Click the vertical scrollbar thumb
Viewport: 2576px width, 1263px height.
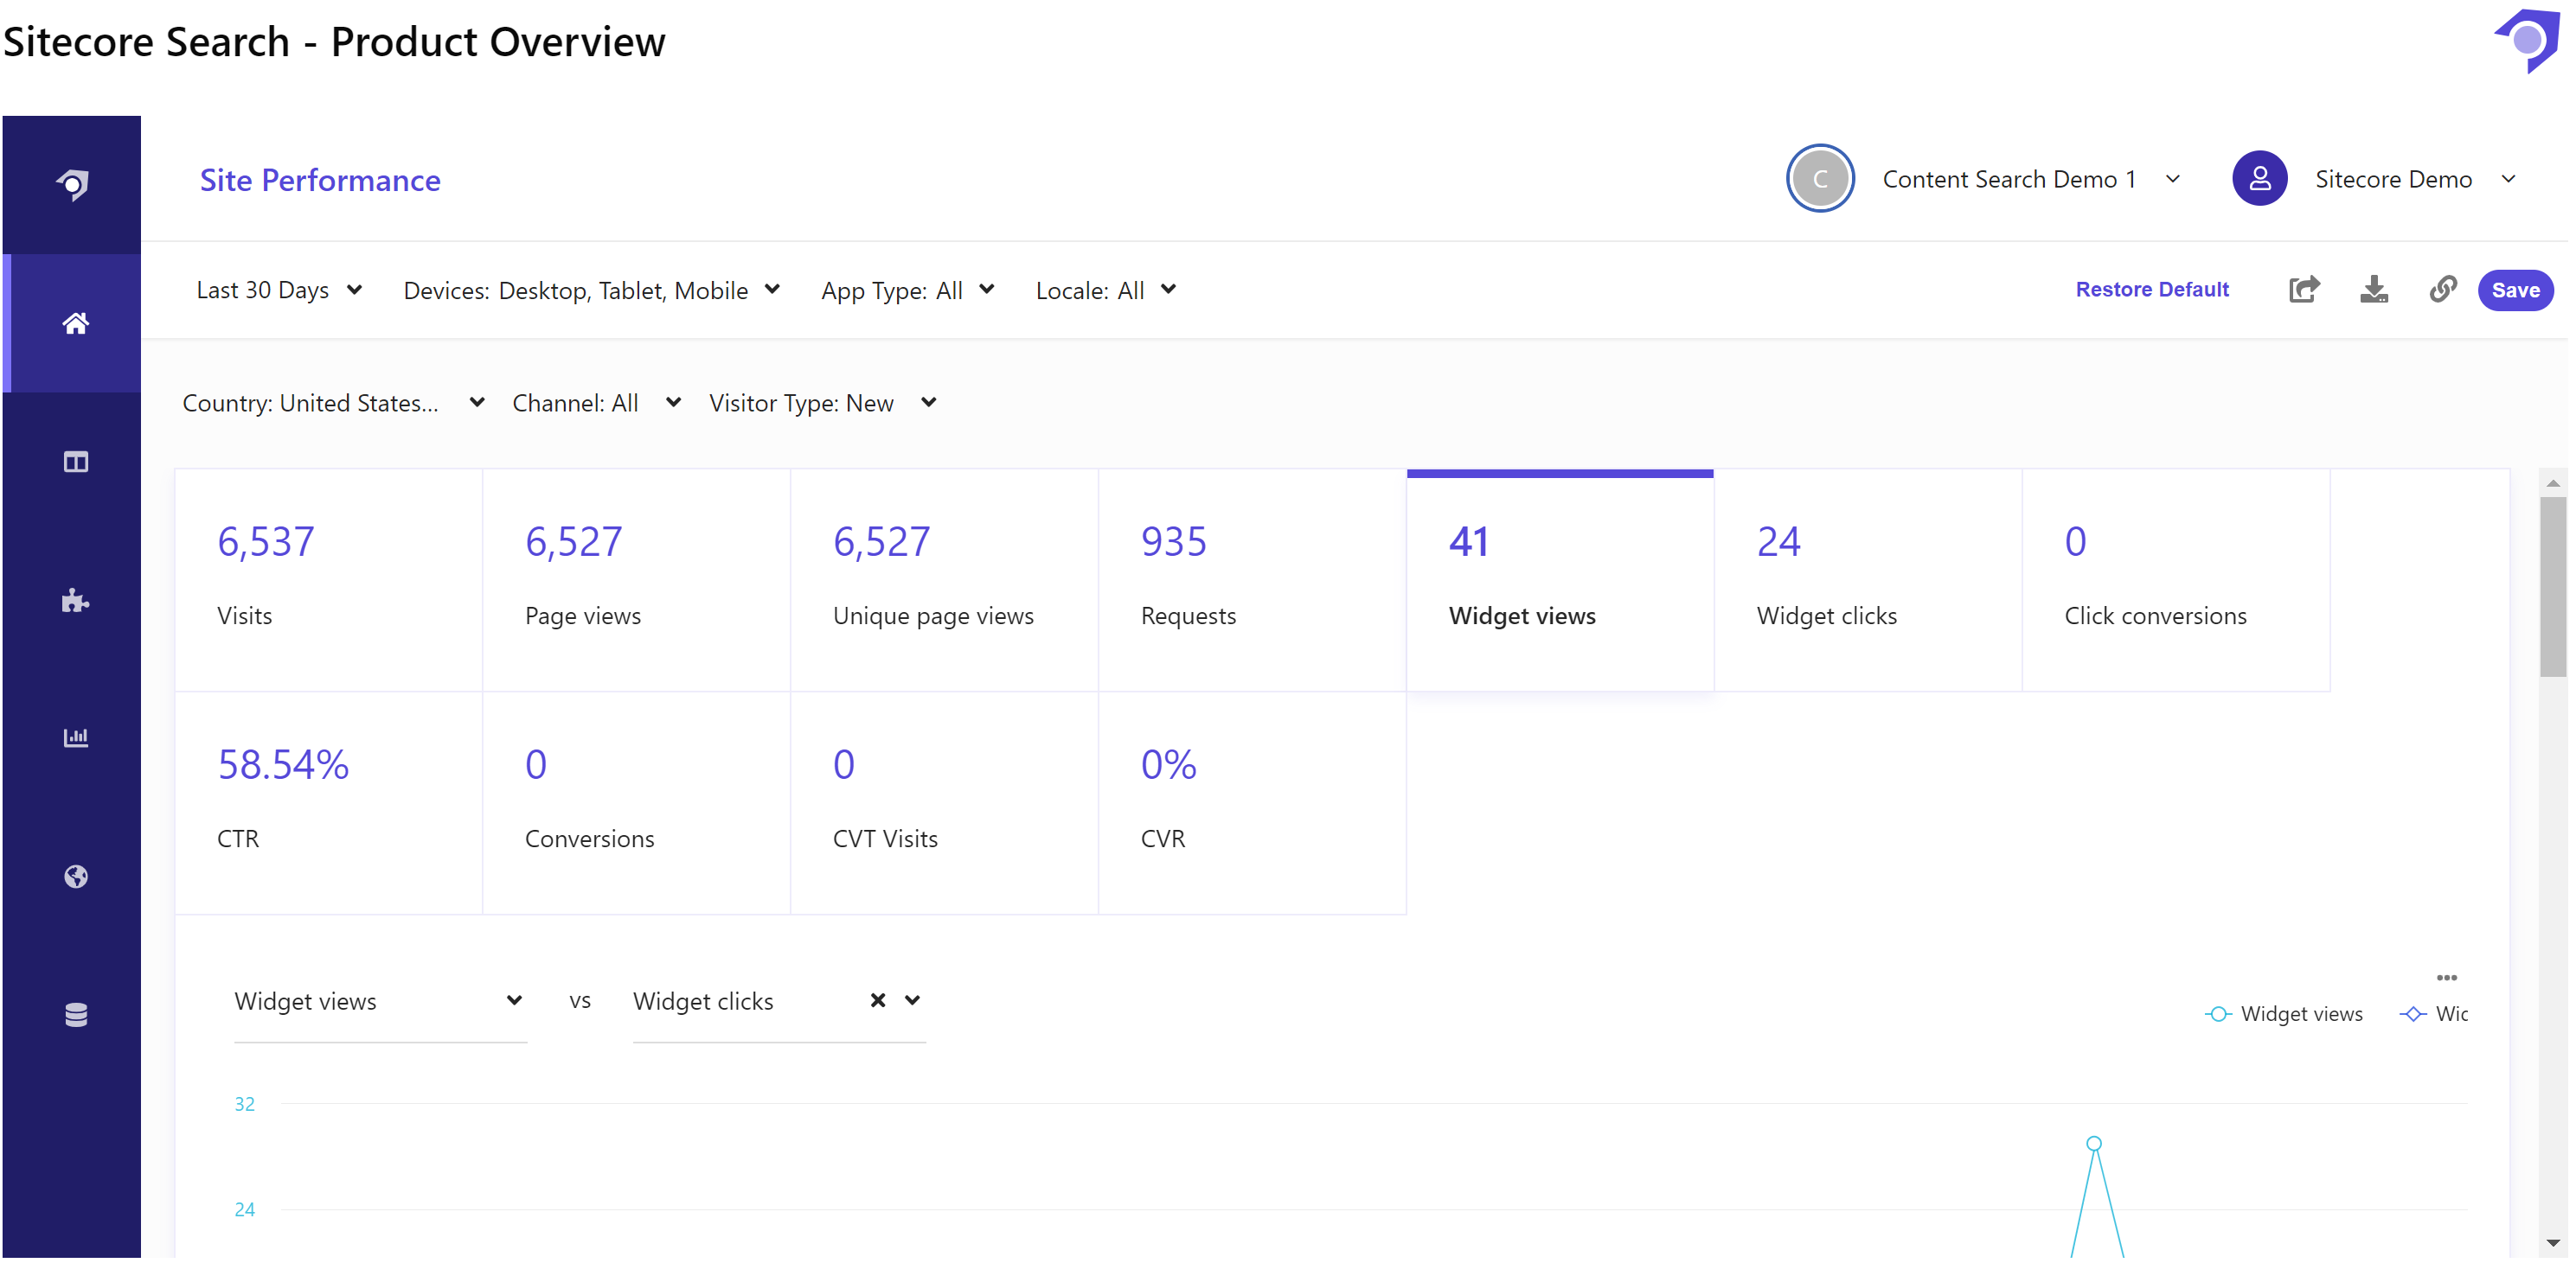pyautogui.click(x=2552, y=586)
